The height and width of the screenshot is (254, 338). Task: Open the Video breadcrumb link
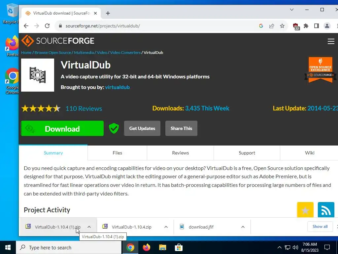[102, 53]
